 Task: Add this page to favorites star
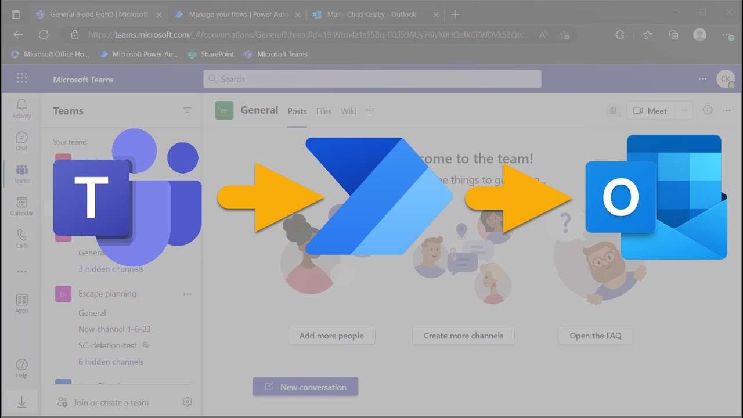point(564,35)
